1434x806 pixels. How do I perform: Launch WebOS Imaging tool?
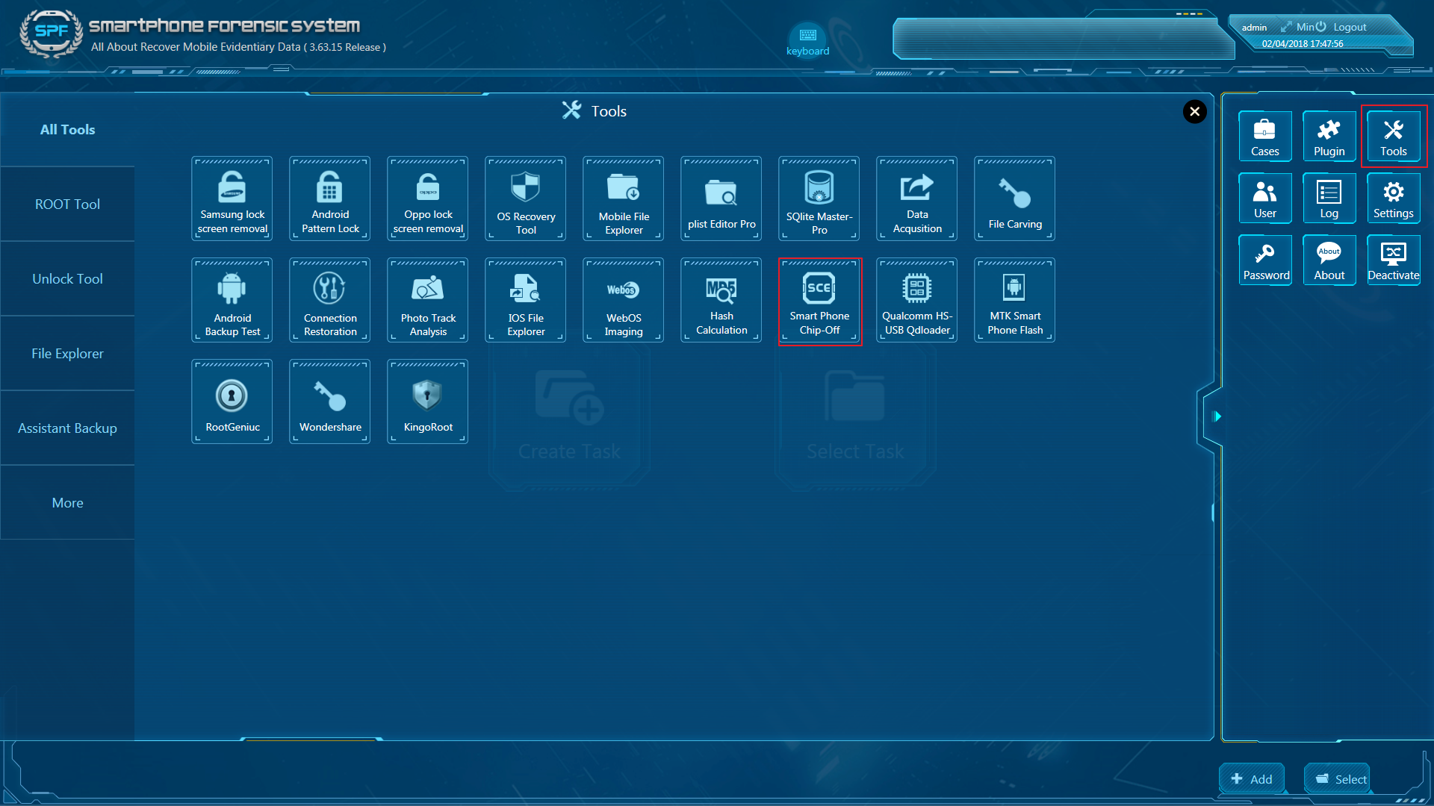[x=623, y=301]
